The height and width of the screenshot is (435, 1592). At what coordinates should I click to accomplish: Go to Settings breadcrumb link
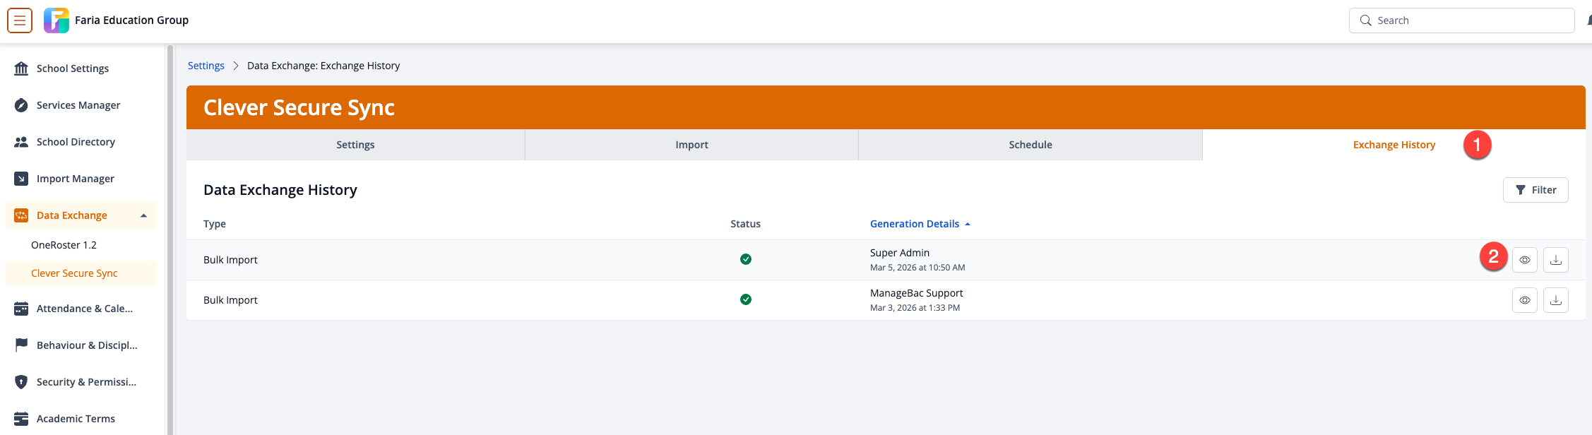(x=206, y=66)
